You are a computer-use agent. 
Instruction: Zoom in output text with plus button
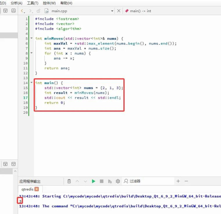pyautogui.click(x=178, y=181)
